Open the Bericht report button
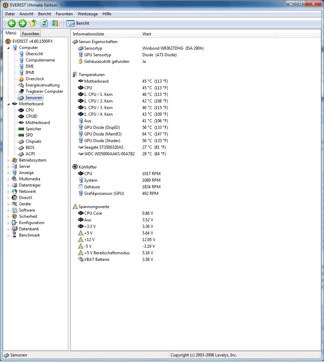This screenshot has height=362, width=324. pos(78,23)
